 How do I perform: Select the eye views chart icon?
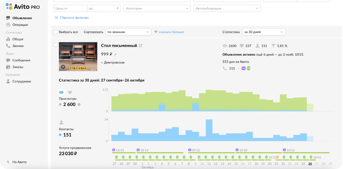pyautogui.click(x=62, y=92)
